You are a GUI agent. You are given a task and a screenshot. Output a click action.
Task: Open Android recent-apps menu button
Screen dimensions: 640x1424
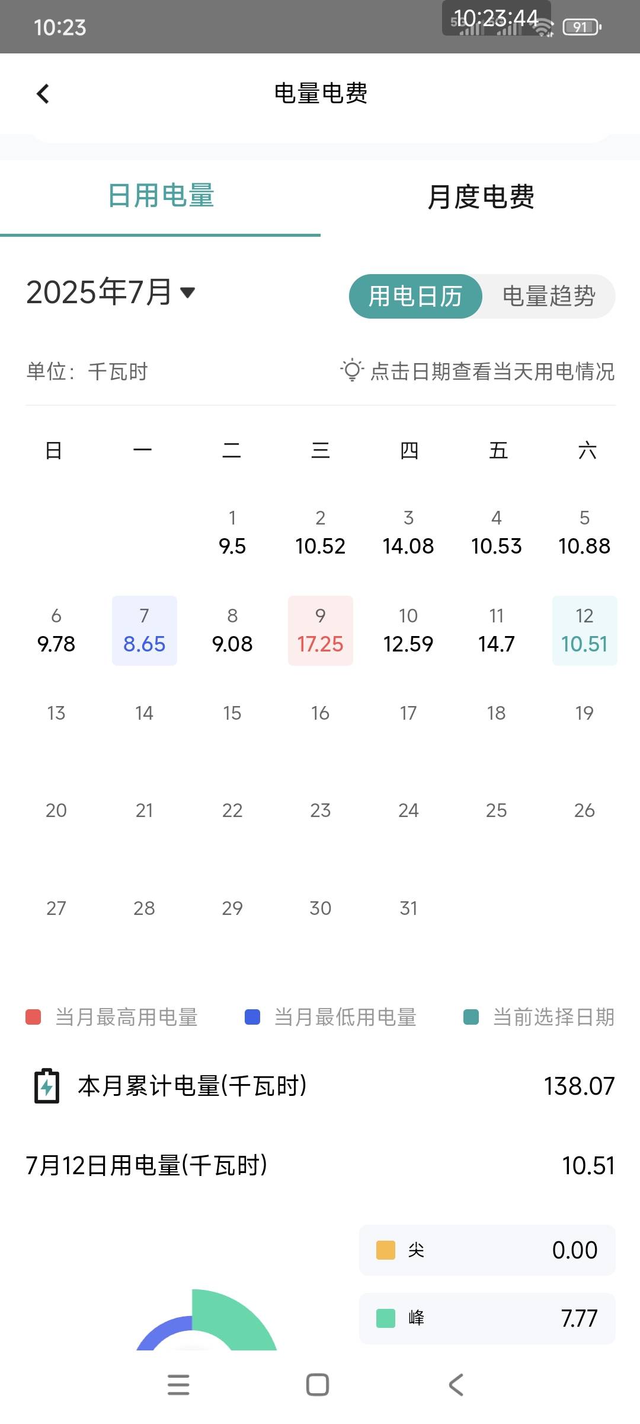[178, 1385]
